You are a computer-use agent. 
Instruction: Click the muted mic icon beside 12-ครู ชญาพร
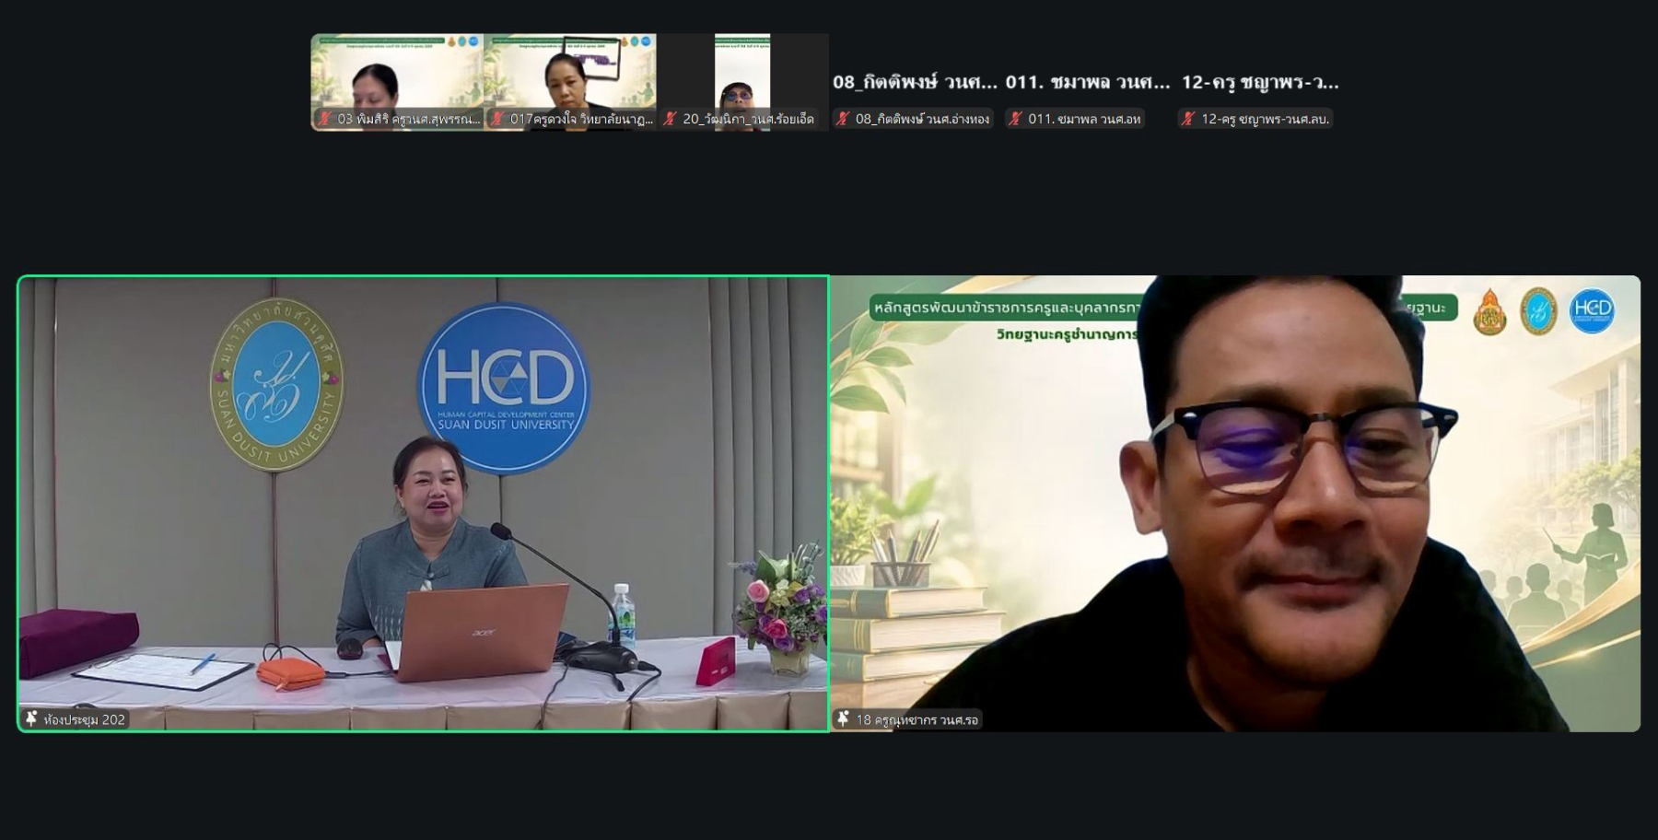(1188, 119)
